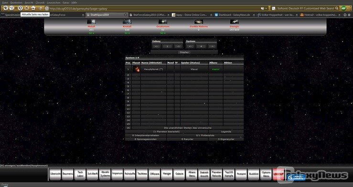The width and height of the screenshot is (353, 187).
Task: Switch to the Volker Hoppenheit tab
Action: tap(278, 15)
